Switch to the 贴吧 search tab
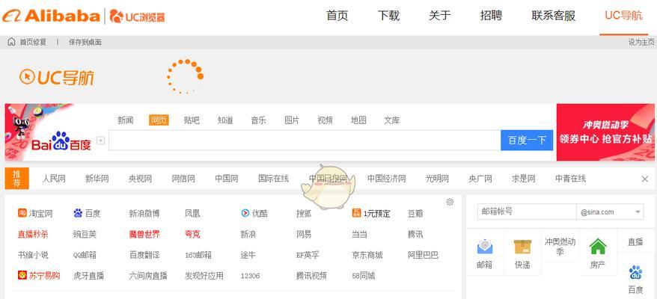 (192, 120)
